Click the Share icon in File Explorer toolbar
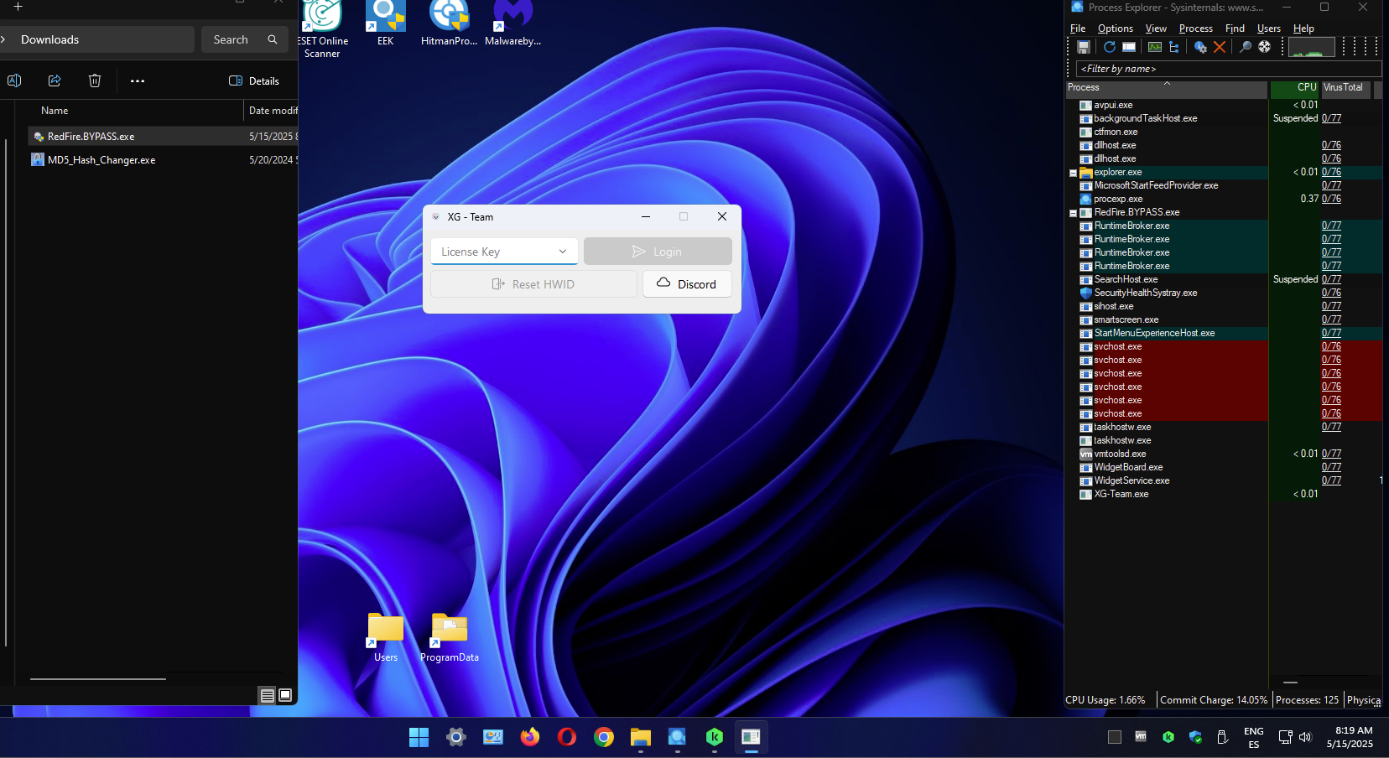This screenshot has height=758, width=1389. click(x=55, y=80)
